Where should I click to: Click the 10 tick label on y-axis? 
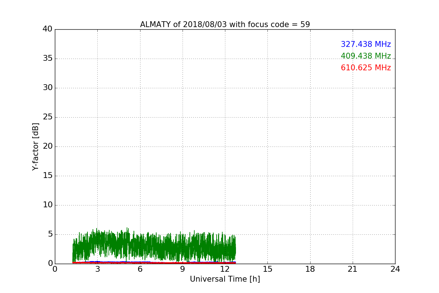tap(48, 205)
